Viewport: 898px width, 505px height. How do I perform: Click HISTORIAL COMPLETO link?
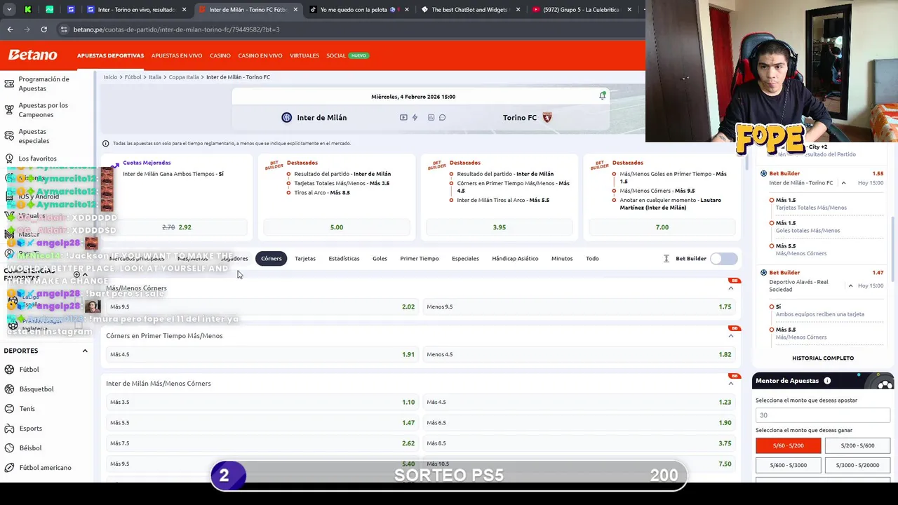(x=823, y=358)
